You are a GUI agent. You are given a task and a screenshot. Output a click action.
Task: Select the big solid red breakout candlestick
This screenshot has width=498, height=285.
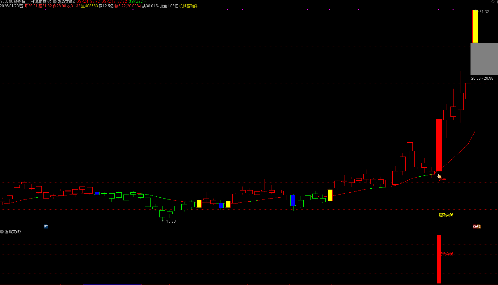pos(439,145)
